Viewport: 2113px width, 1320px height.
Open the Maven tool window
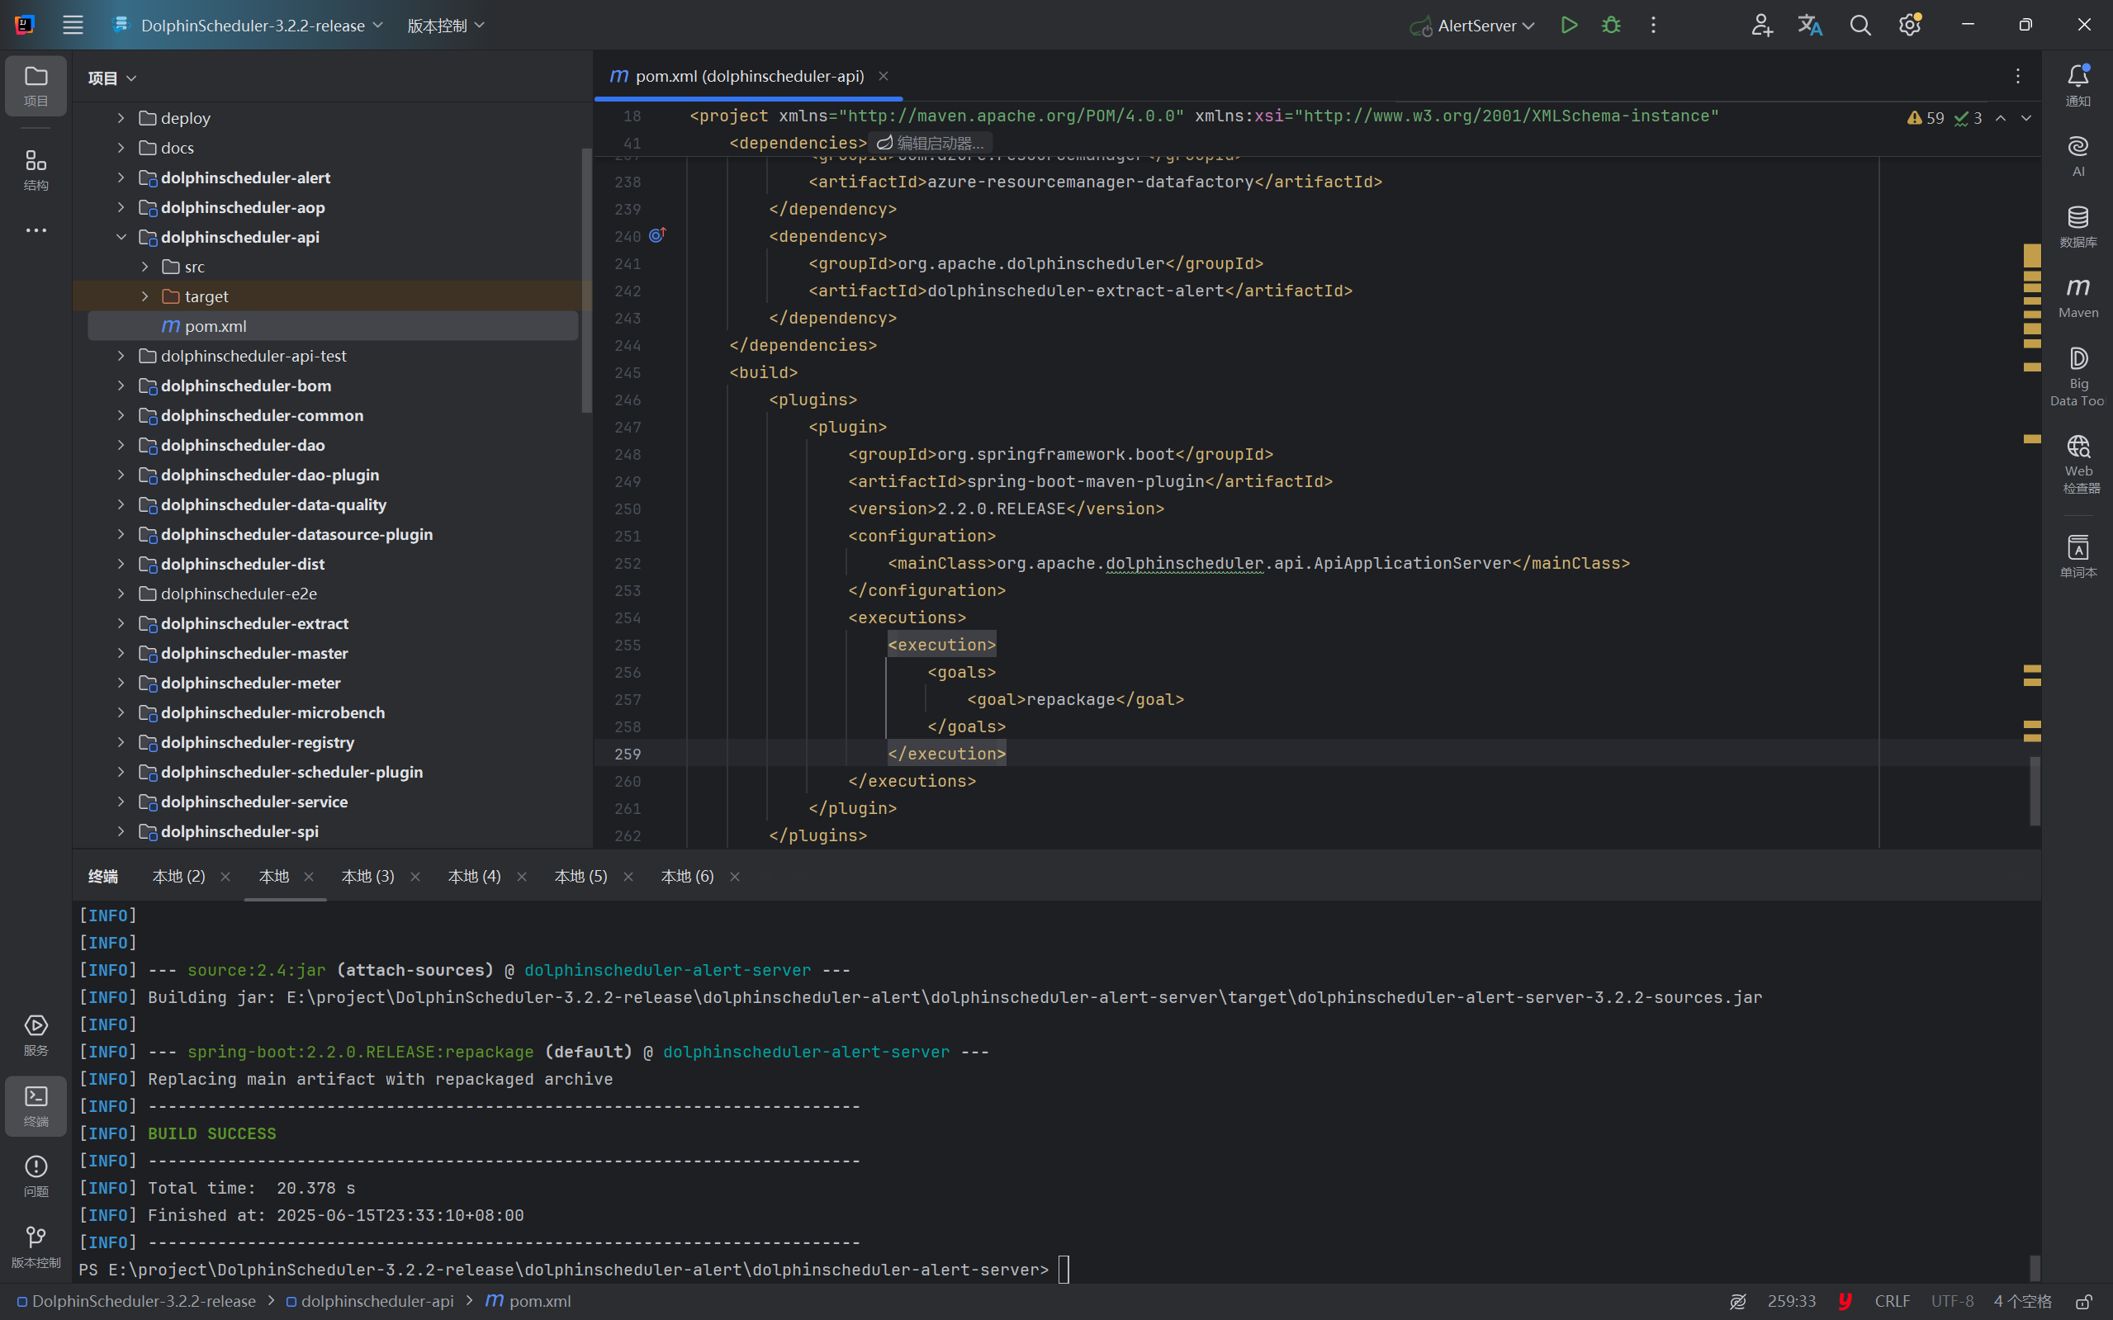point(2077,297)
